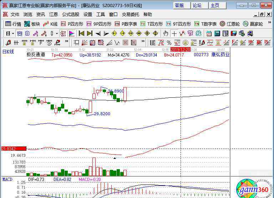
Task: Expand the top toolbar overflow chevron
Action: point(269,22)
